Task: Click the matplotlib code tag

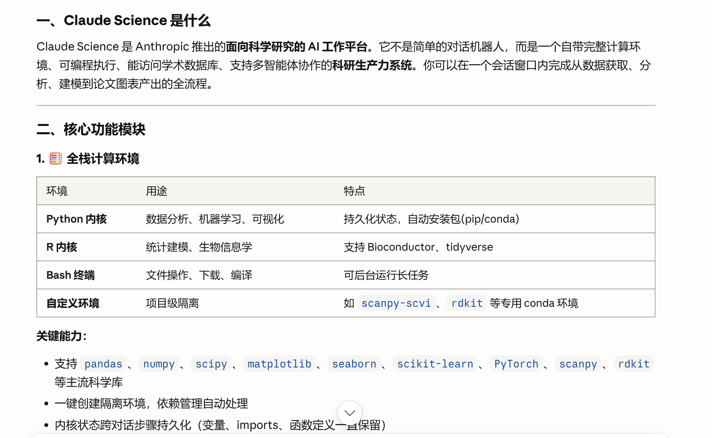Action: (279, 364)
